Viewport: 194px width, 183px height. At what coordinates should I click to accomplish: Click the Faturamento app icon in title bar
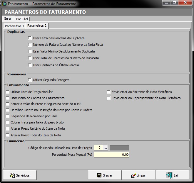click(x=4, y=4)
